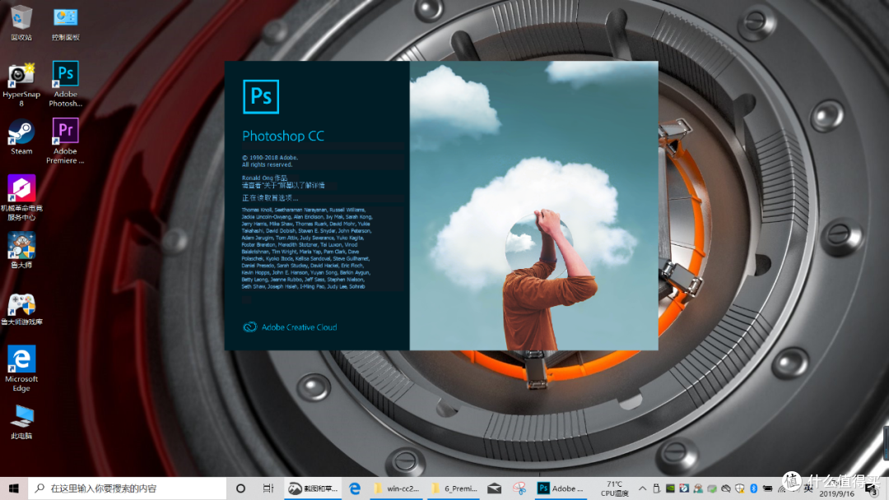The image size is (889, 500).
Task: Click the Photoshop CC title text
Action: point(283,136)
